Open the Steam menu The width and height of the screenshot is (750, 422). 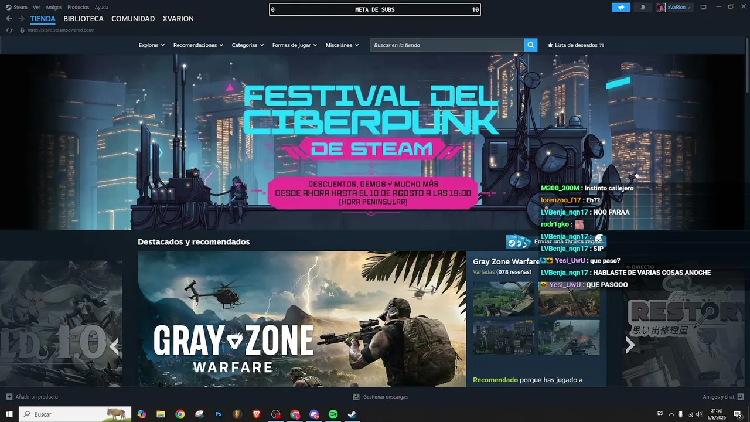[x=21, y=7]
